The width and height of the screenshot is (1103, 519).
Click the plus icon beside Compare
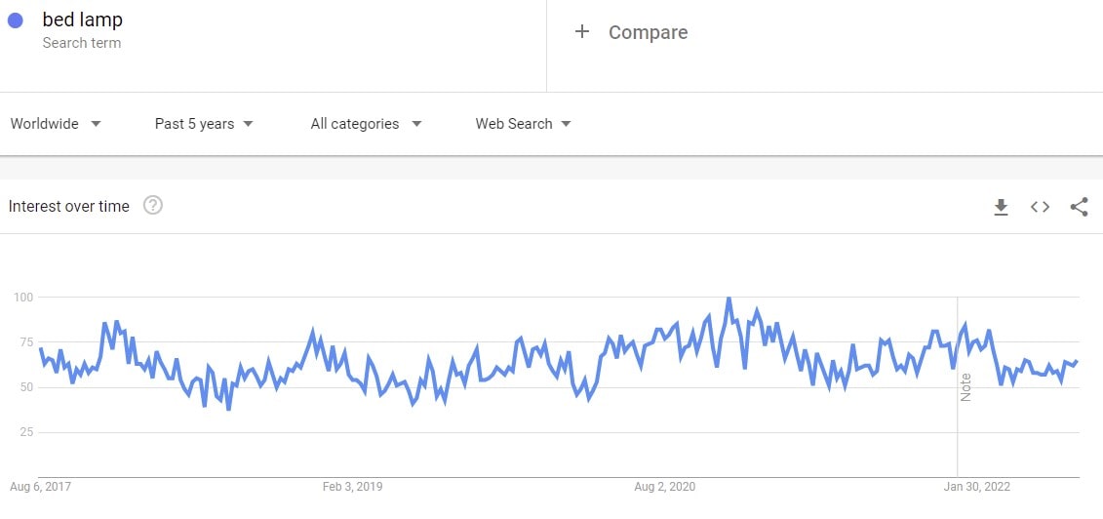[582, 32]
